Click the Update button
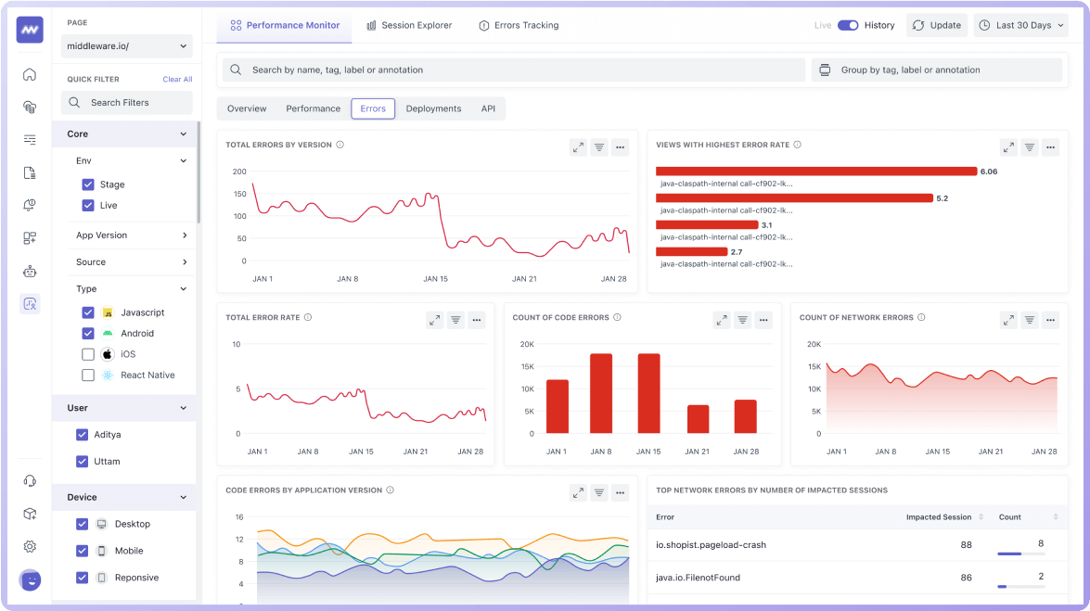This screenshot has width=1090, height=611. (x=937, y=25)
